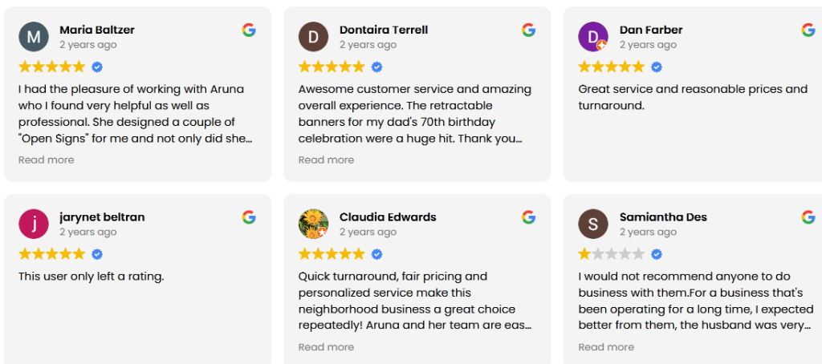
Task: Click Dontaira Terrell's avatar circle
Action: (314, 37)
